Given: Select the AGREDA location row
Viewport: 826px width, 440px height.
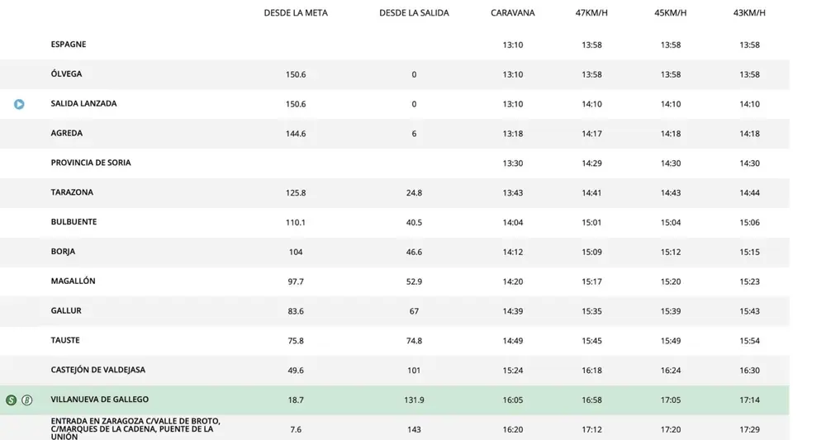Looking at the screenshot, I should (395, 134).
